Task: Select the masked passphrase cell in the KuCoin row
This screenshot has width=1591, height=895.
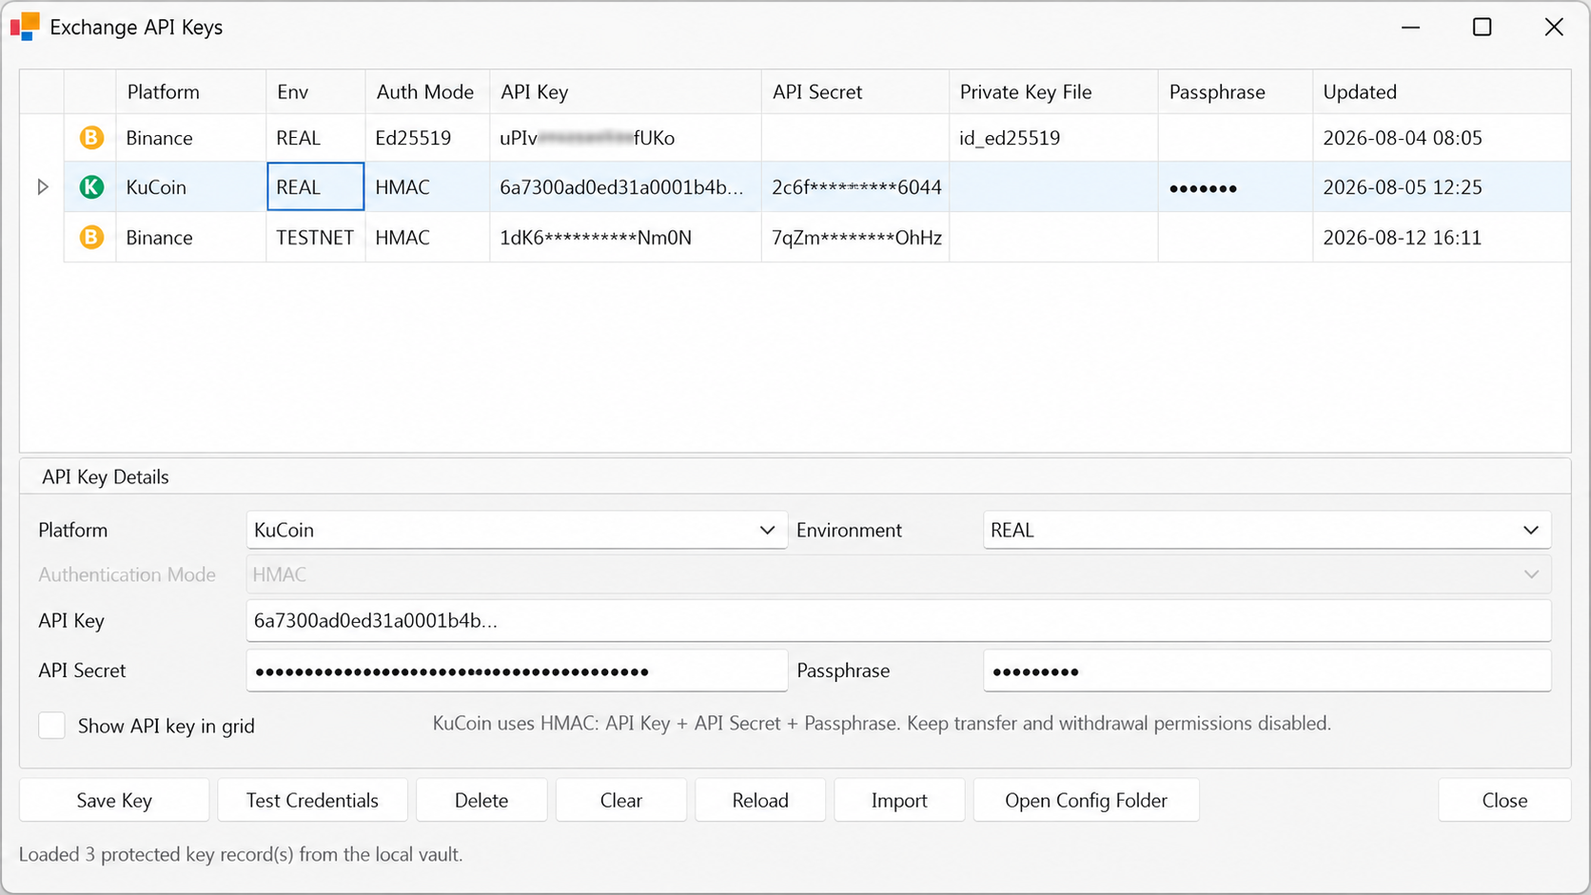Action: pyautogui.click(x=1235, y=187)
